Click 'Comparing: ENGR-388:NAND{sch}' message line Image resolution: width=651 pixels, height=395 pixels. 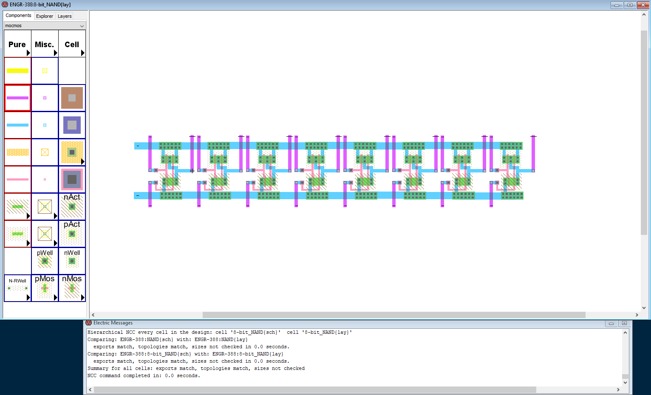tap(167, 339)
